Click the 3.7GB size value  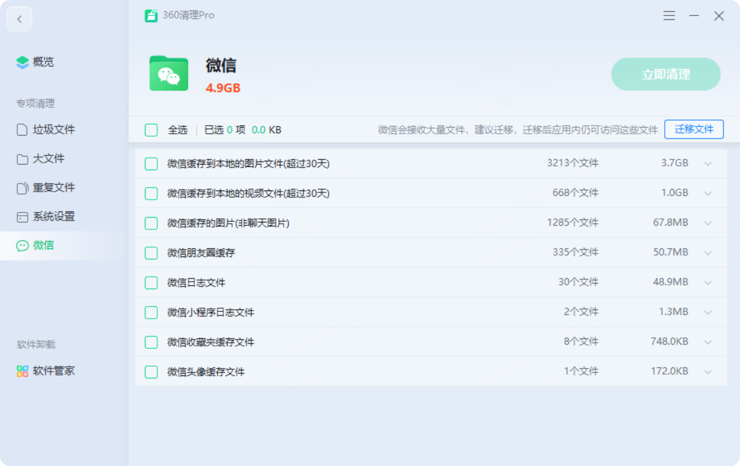click(x=675, y=163)
